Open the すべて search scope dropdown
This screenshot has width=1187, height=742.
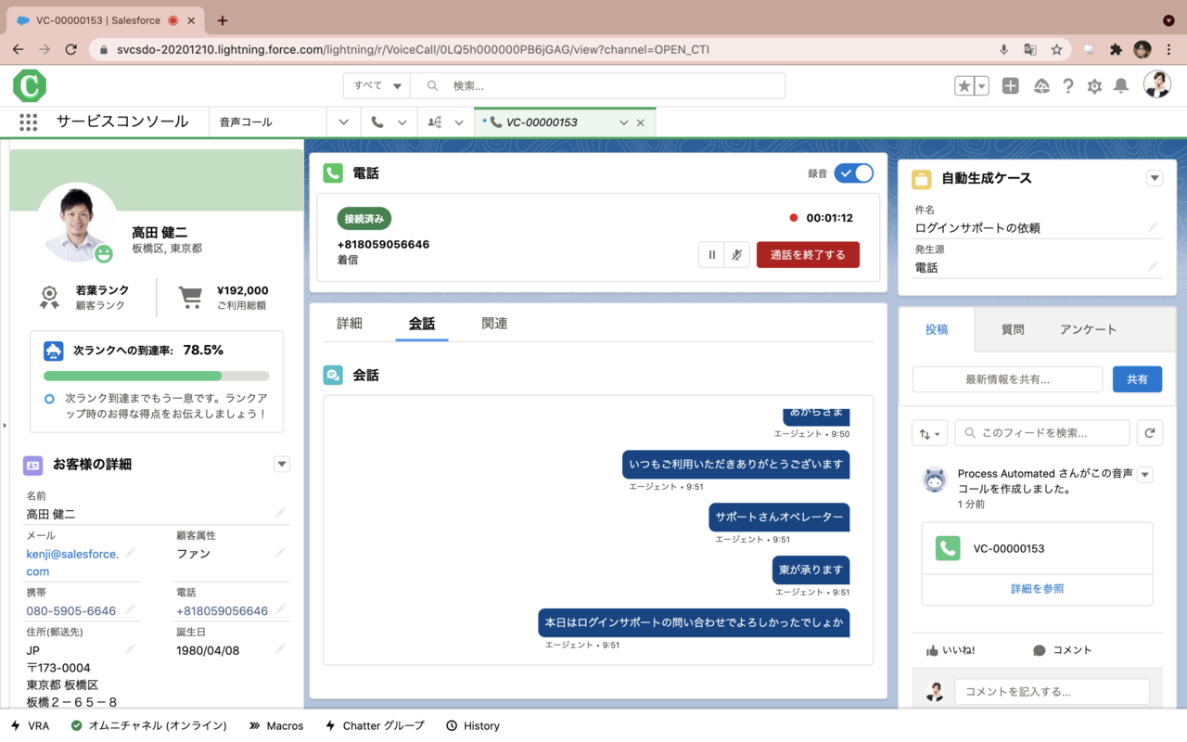377,86
